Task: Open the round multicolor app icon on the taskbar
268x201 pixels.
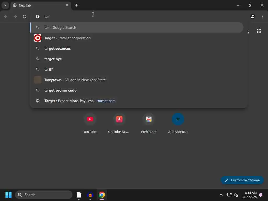Action: pos(90,195)
